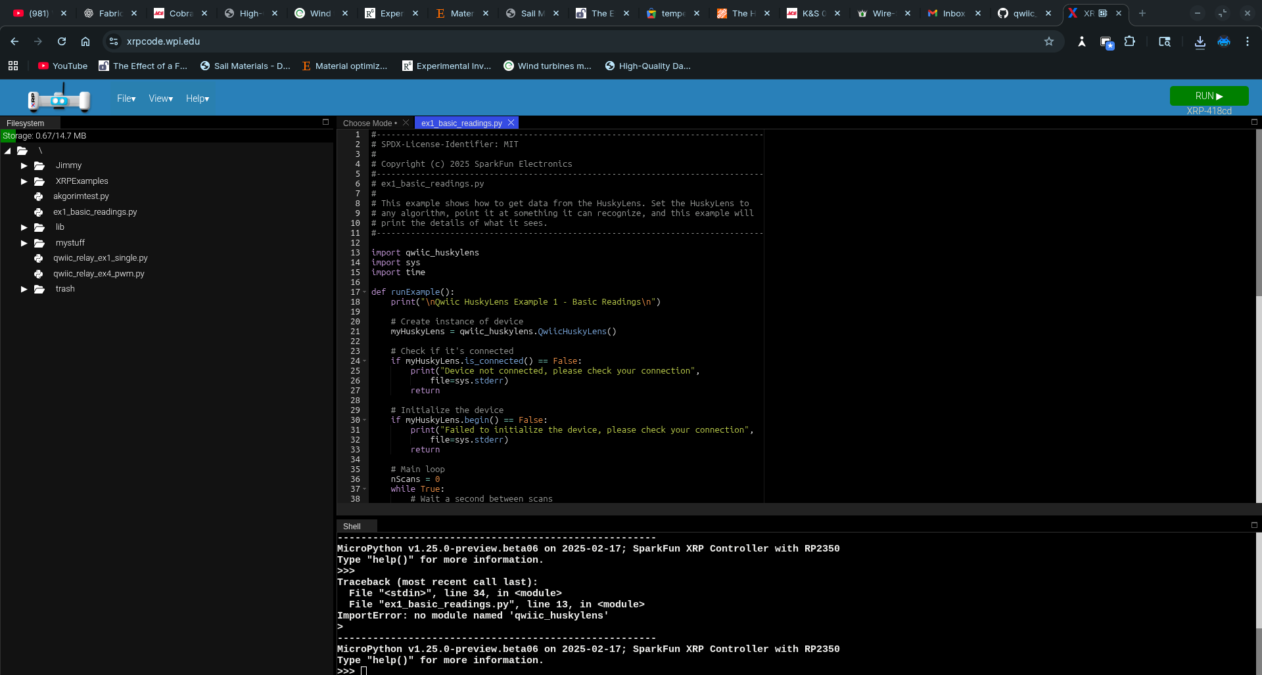Open the File menu
The image size is (1262, 675).
point(126,98)
